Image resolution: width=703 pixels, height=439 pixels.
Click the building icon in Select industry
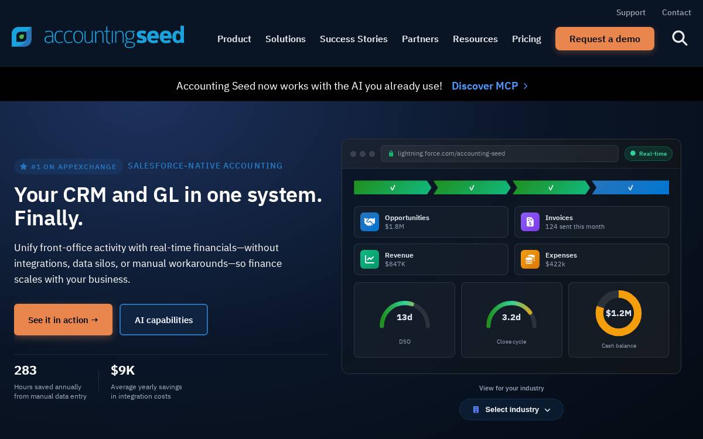476,410
